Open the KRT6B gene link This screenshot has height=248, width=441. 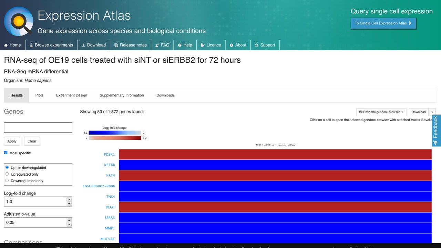(x=110, y=165)
